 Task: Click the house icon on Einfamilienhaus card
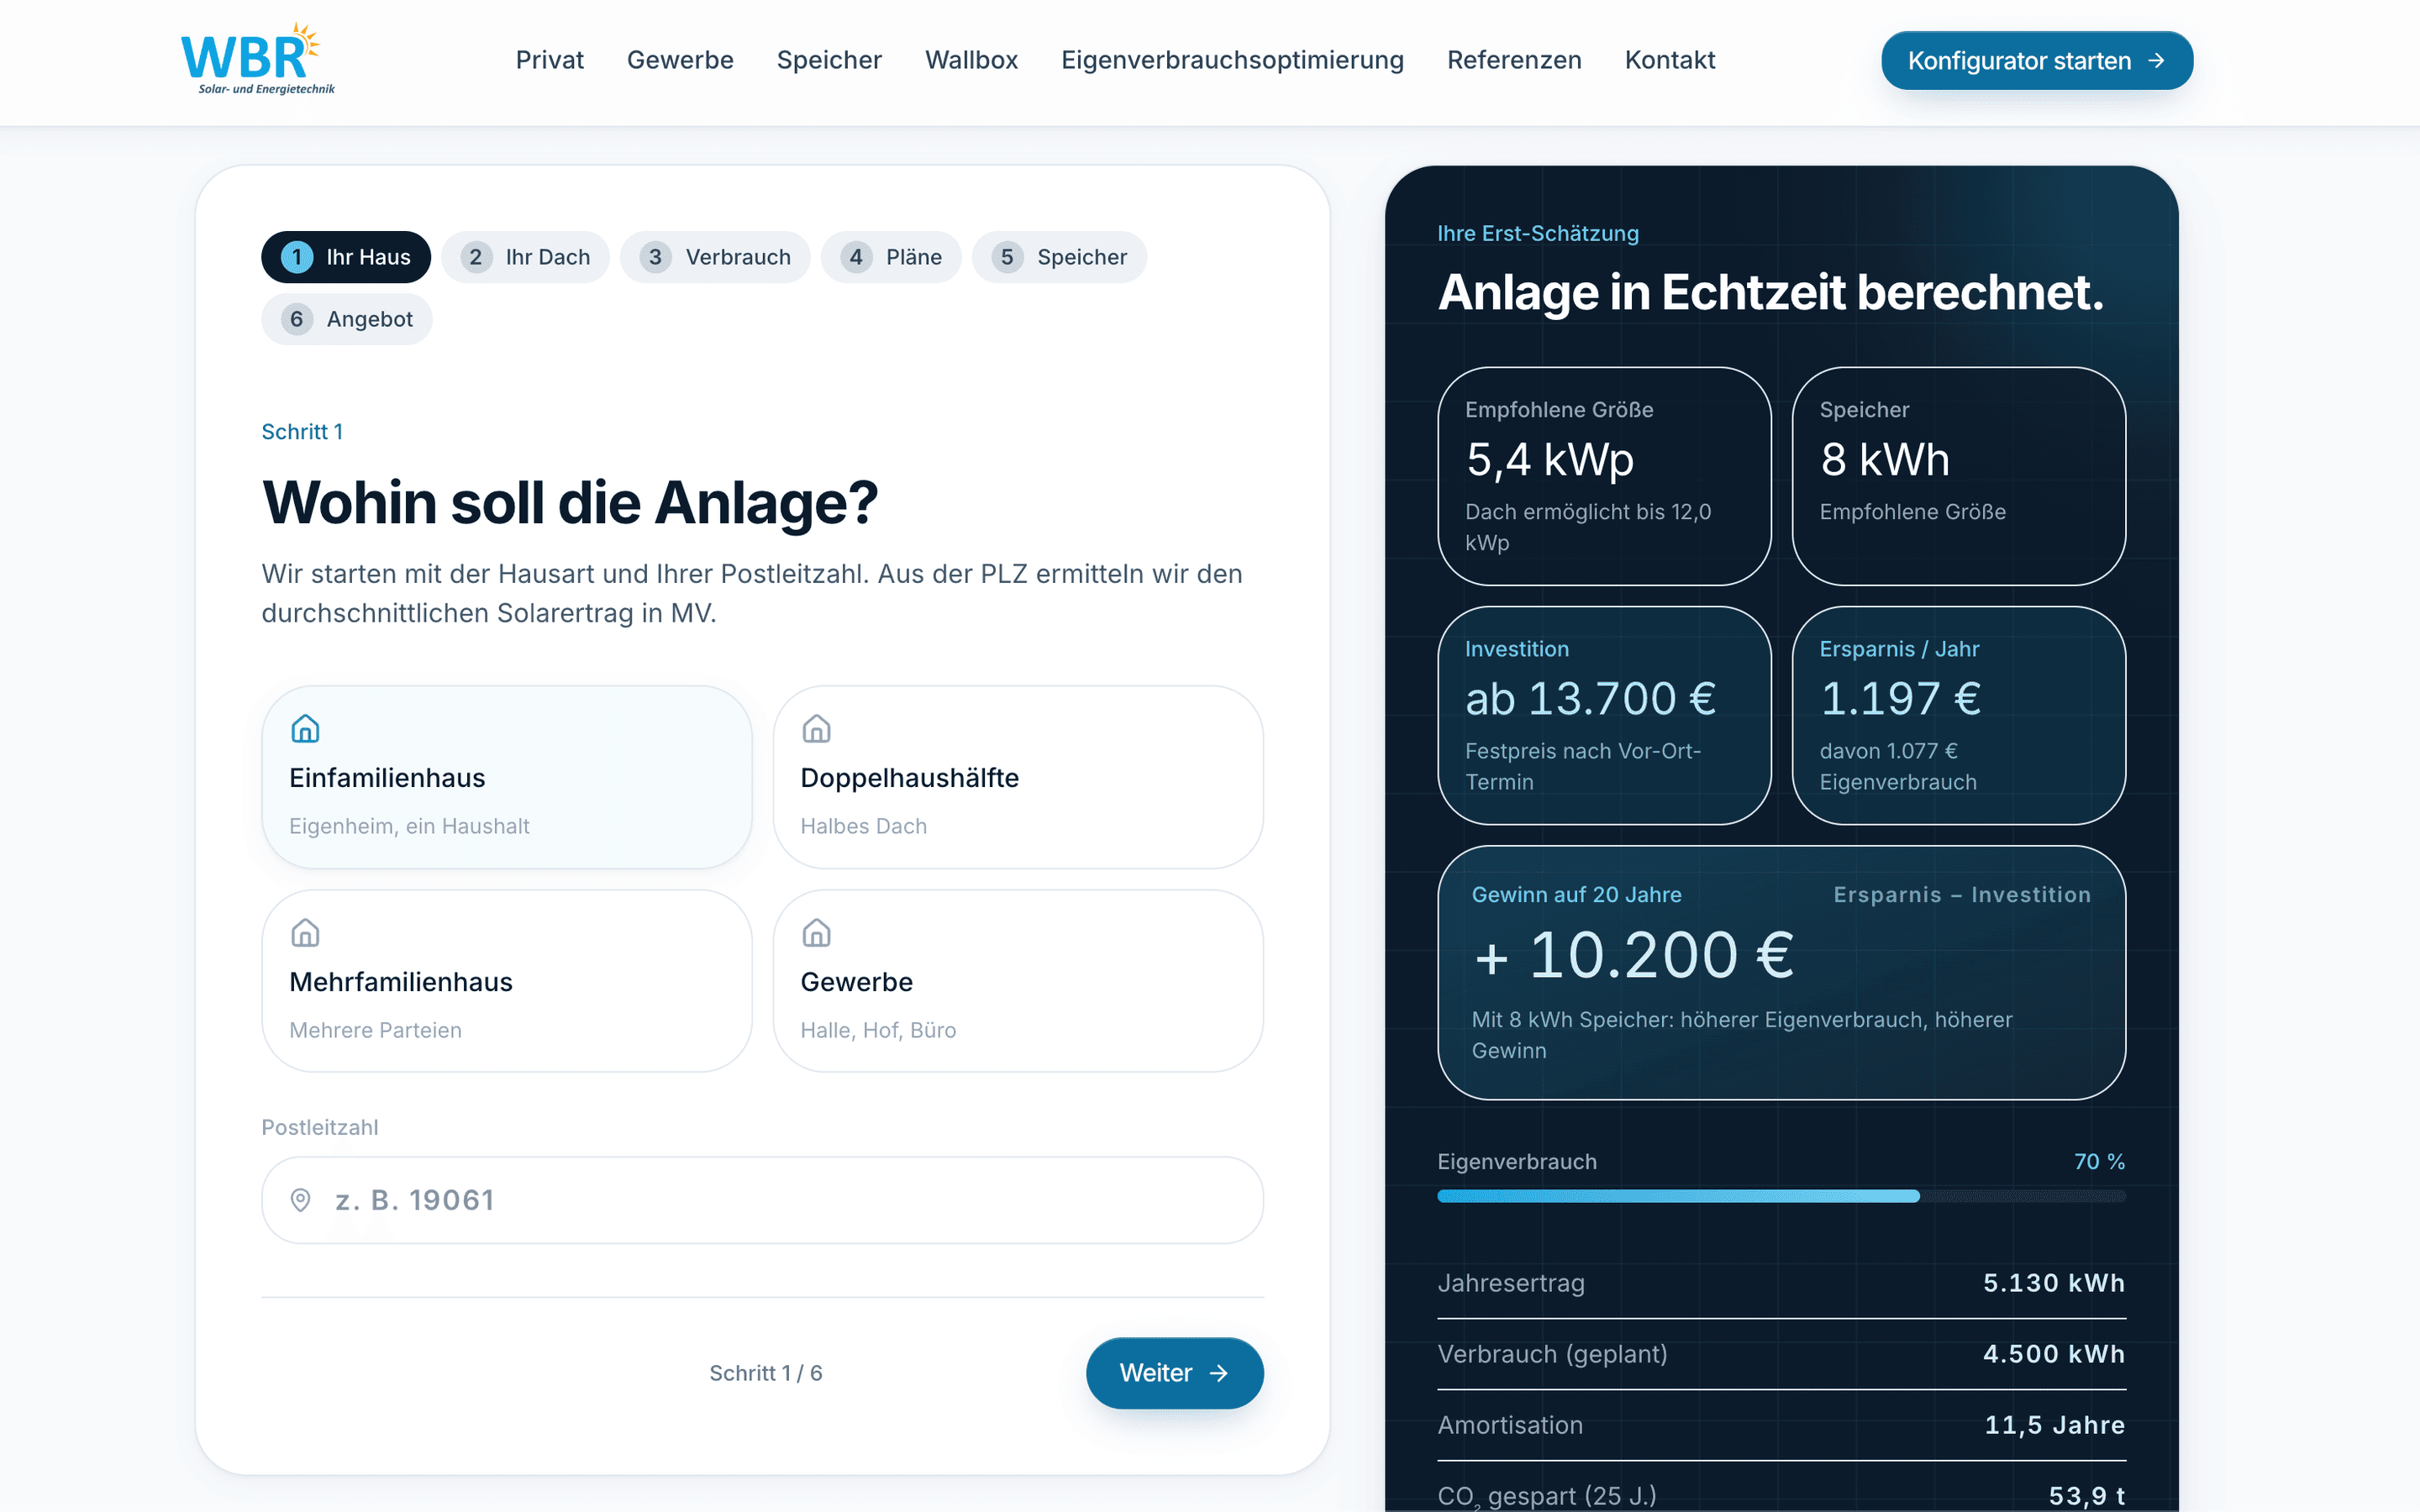305,729
